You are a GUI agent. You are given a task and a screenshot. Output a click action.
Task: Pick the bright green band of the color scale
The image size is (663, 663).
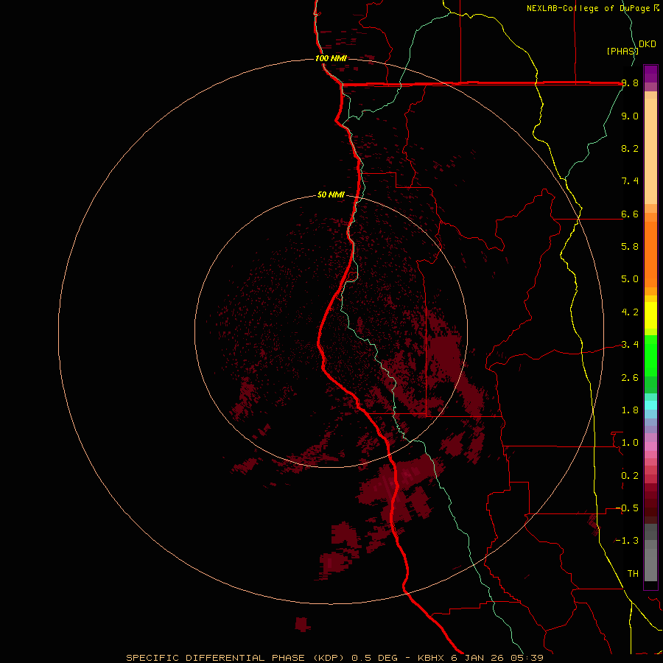[650, 355]
